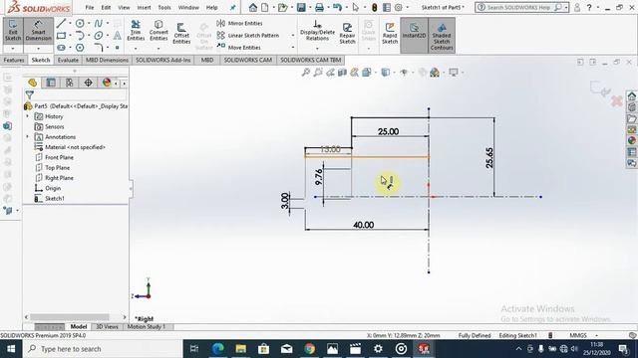
Task: Click the Home toolbar icon
Action: [x=253, y=7]
